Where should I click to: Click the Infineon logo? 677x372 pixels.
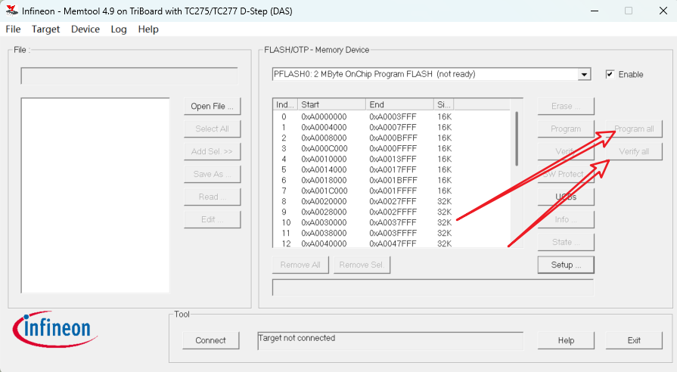54,329
